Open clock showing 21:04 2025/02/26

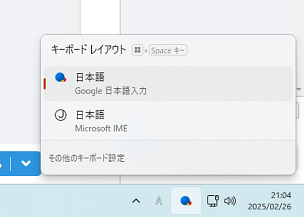point(270,201)
